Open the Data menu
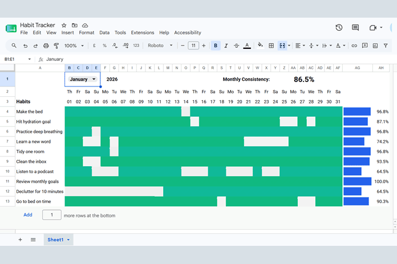397x264 pixels. (104, 32)
